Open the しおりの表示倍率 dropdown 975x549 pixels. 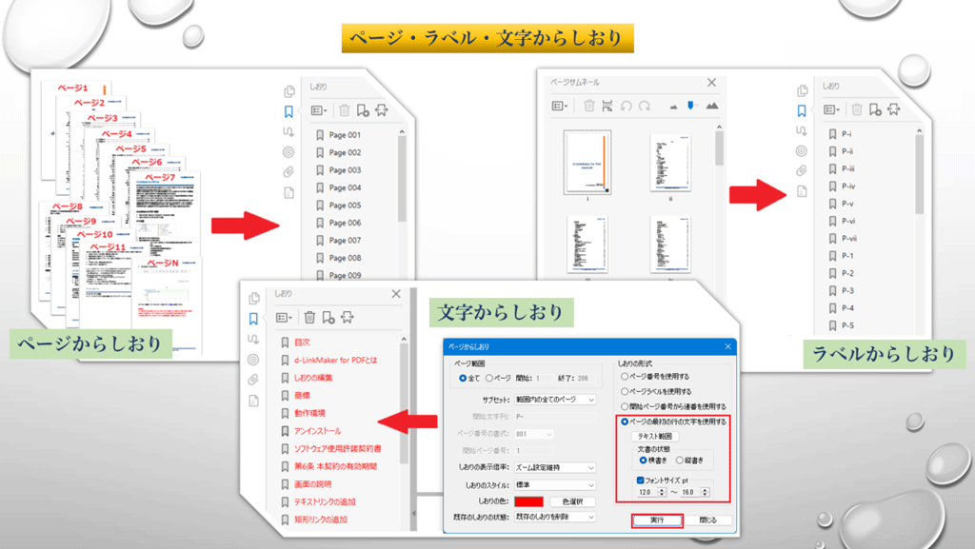(590, 467)
